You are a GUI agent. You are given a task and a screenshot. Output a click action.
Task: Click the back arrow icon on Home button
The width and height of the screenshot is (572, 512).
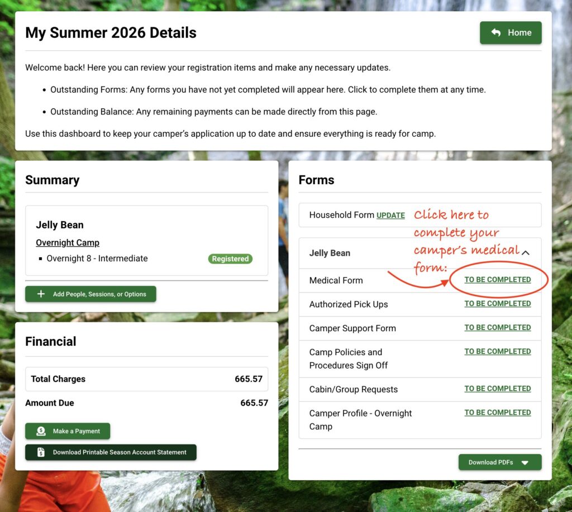pyautogui.click(x=496, y=32)
